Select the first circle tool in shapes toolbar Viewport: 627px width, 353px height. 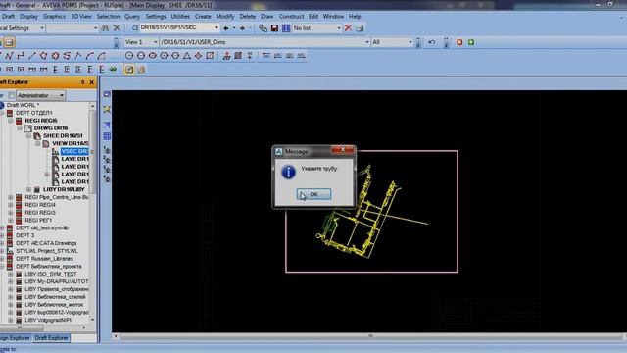pos(129,56)
